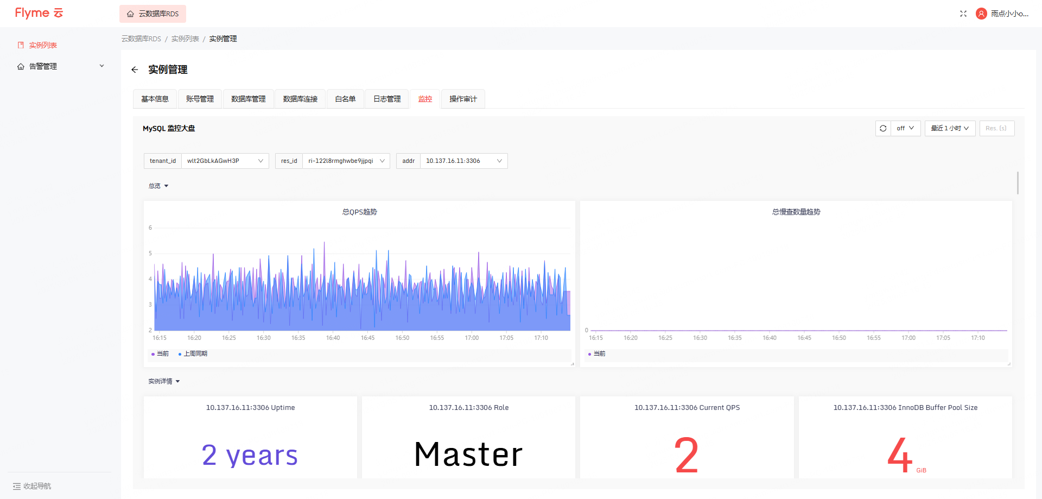Open the tenant_id dropdown
1042x499 pixels.
225,161
